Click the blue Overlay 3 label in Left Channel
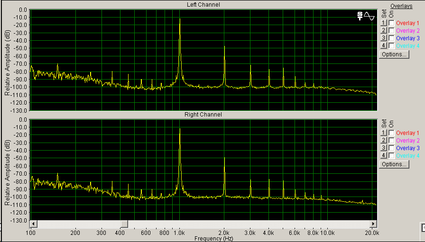 click(407, 38)
